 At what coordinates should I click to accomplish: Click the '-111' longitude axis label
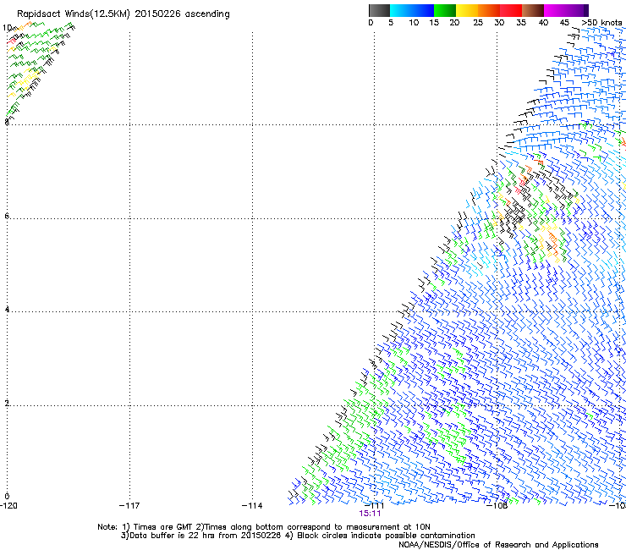tap(374, 505)
